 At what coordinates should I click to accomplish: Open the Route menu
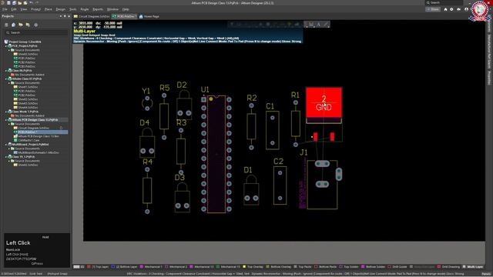click(85, 9)
